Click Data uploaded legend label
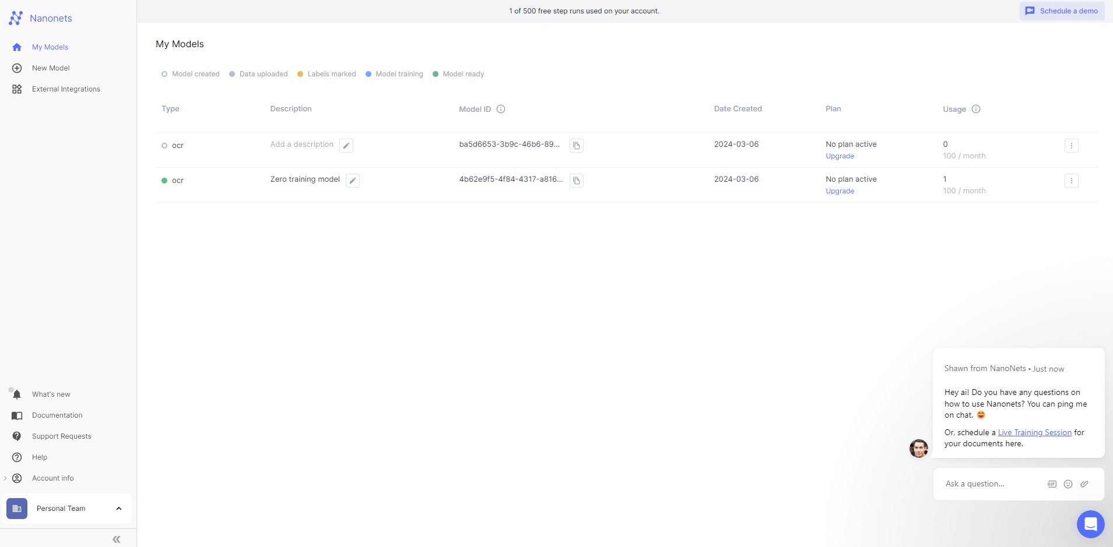This screenshot has width=1113, height=547. (x=264, y=74)
